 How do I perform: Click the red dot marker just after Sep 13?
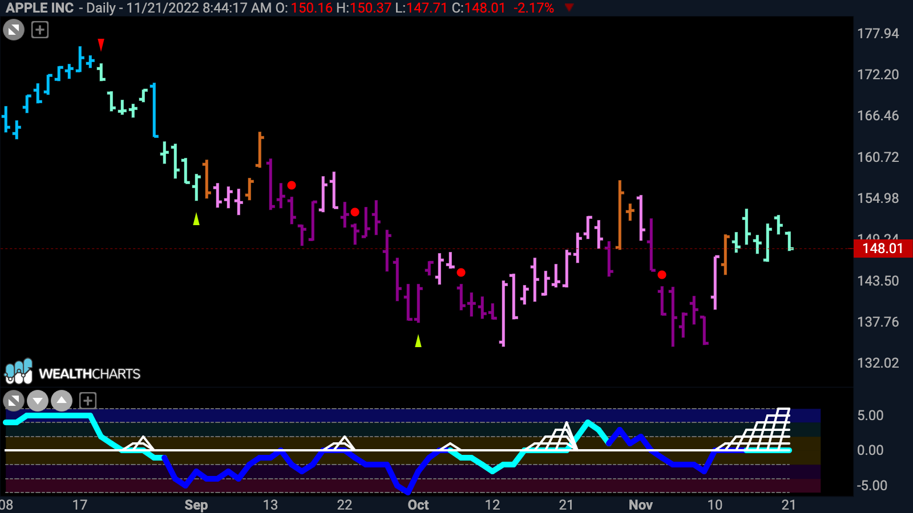coord(292,185)
